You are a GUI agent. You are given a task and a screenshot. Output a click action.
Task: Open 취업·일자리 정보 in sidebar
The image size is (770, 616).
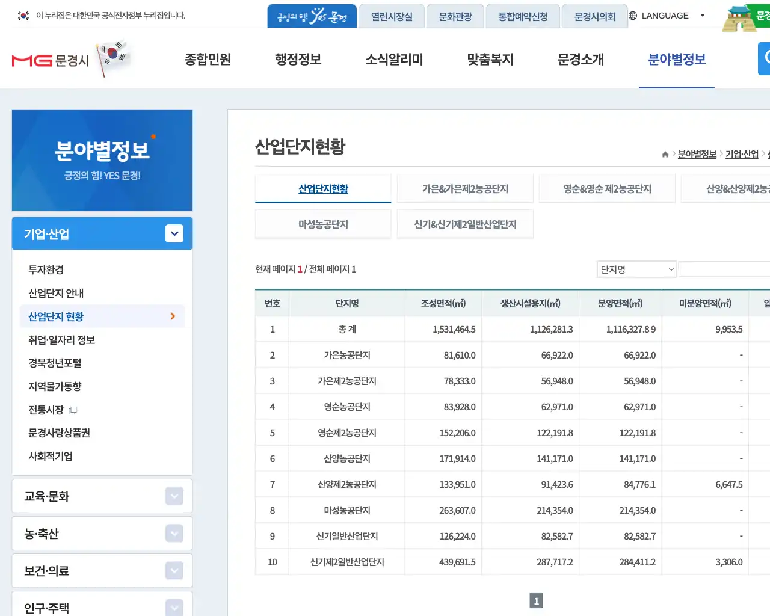click(x=61, y=340)
